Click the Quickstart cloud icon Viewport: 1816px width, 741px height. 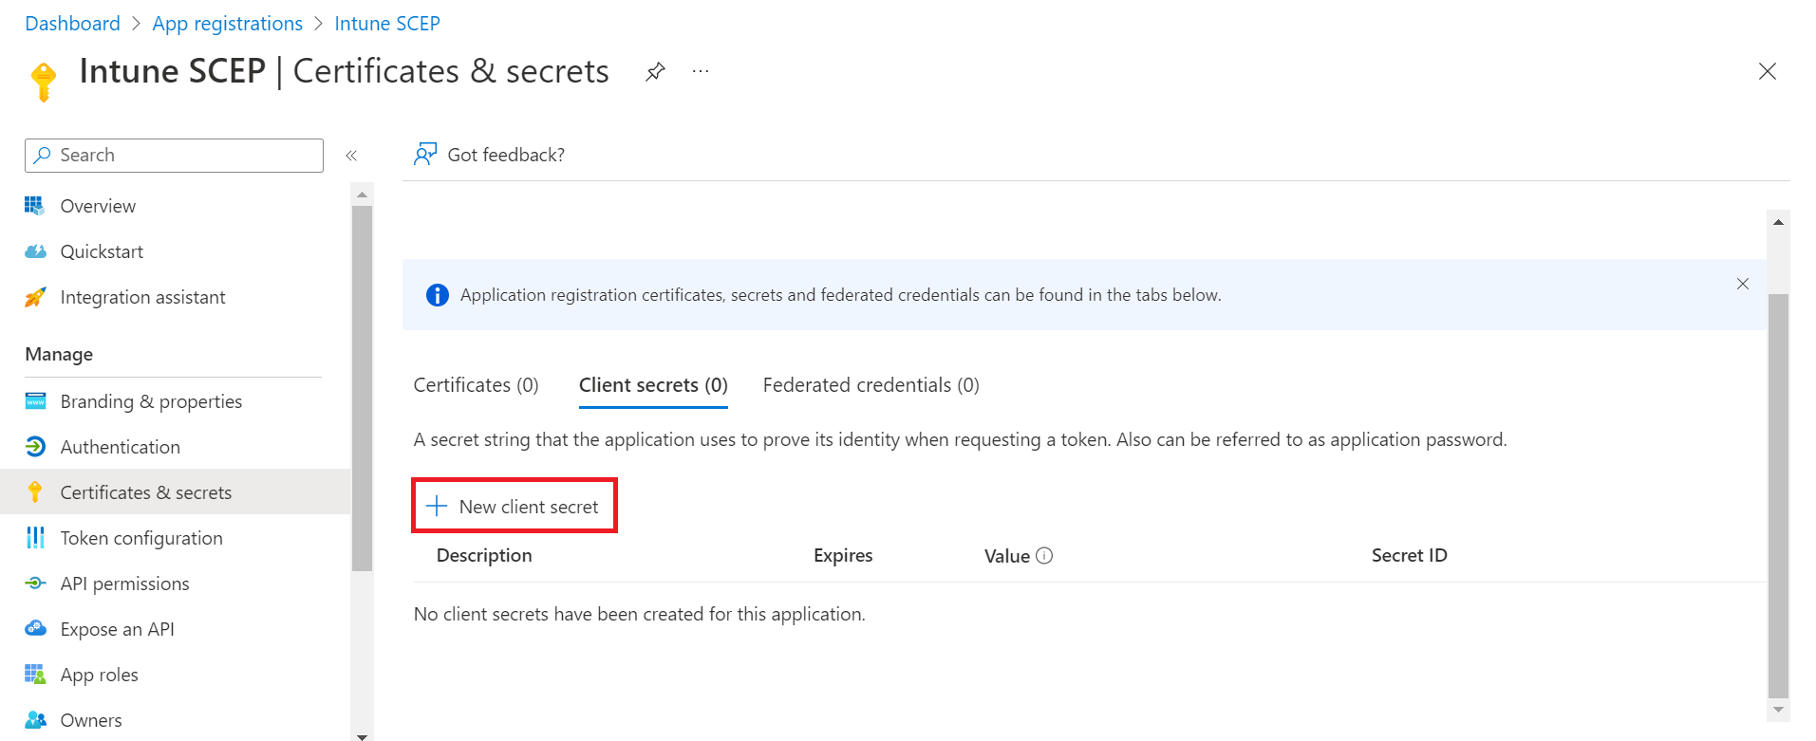click(x=35, y=251)
